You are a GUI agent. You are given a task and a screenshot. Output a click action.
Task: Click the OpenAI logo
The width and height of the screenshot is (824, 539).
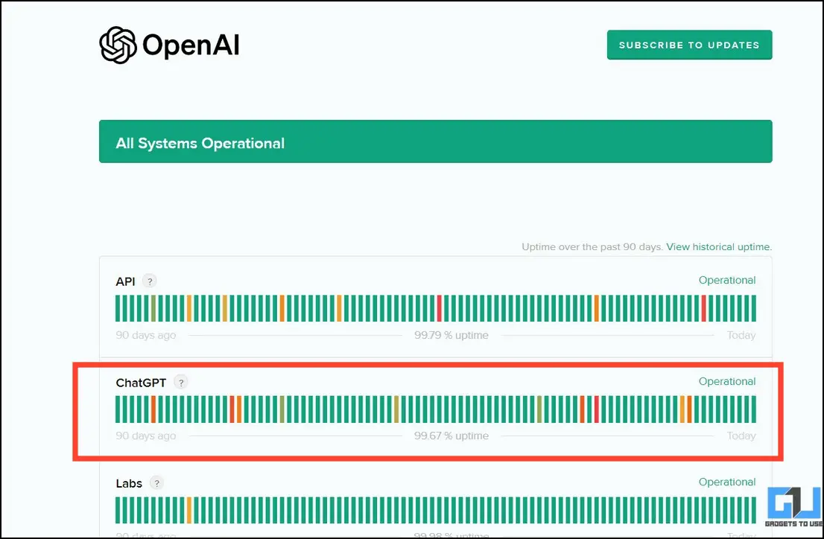pyautogui.click(x=169, y=45)
